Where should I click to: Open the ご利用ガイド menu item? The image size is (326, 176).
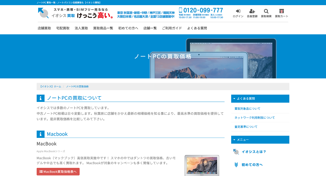coord(172,28)
